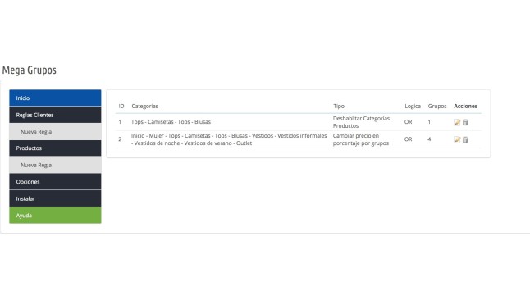The height and width of the screenshot is (300, 530).
Task: Click the Grupos value 4
Action: click(x=429, y=139)
